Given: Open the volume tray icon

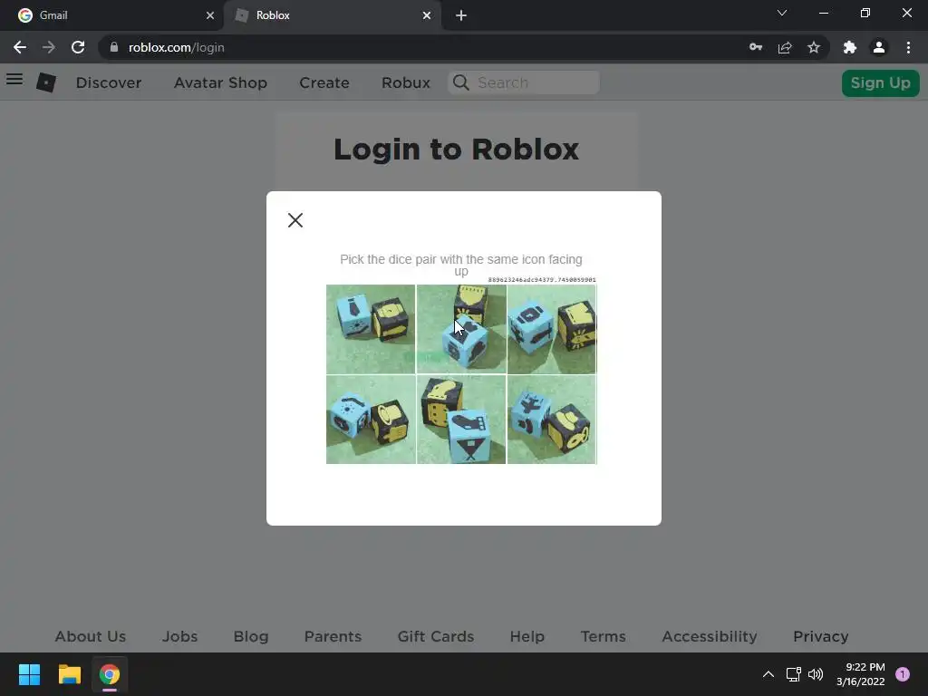Looking at the screenshot, I should click(x=816, y=674).
